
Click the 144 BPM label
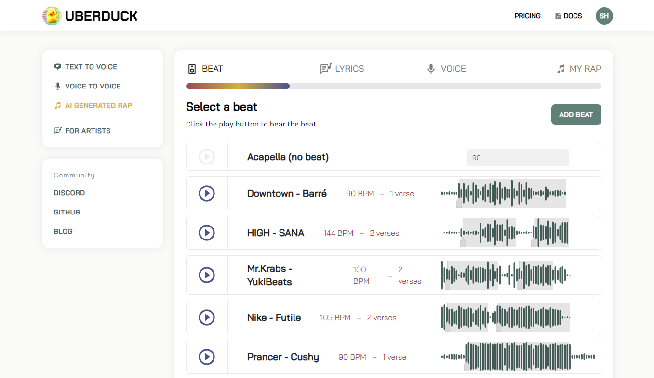(x=338, y=233)
